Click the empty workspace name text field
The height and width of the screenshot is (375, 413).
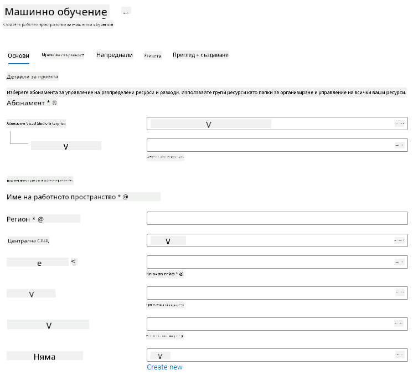[x=277, y=218]
